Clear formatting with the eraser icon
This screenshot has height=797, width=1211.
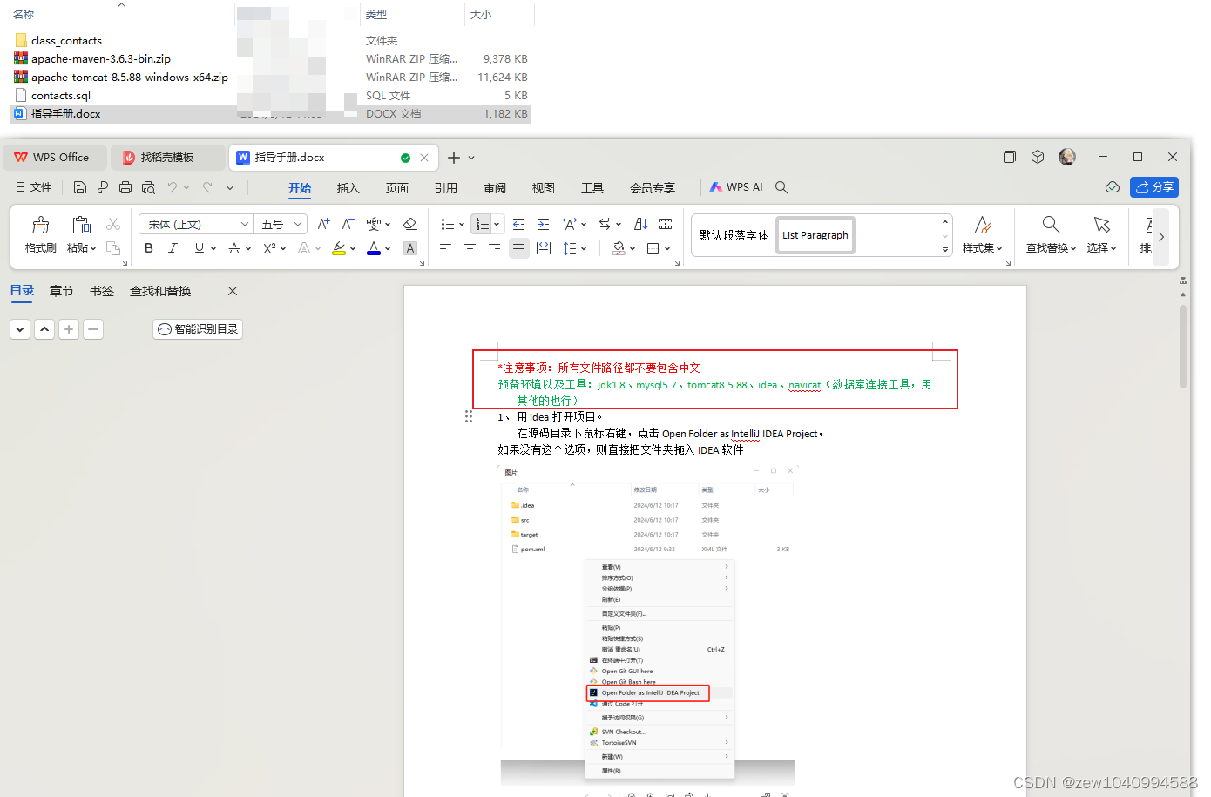[410, 225]
